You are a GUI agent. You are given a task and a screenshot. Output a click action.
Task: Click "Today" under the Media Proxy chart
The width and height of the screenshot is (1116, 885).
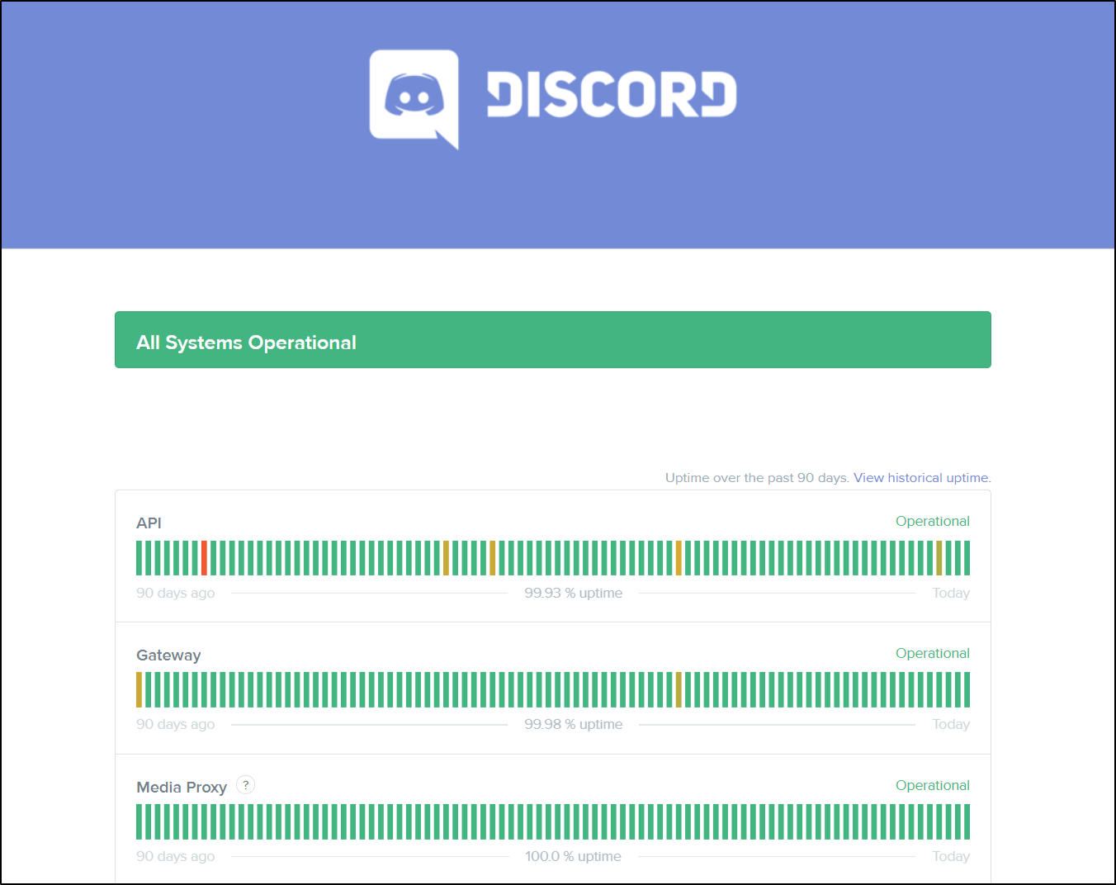pos(951,856)
